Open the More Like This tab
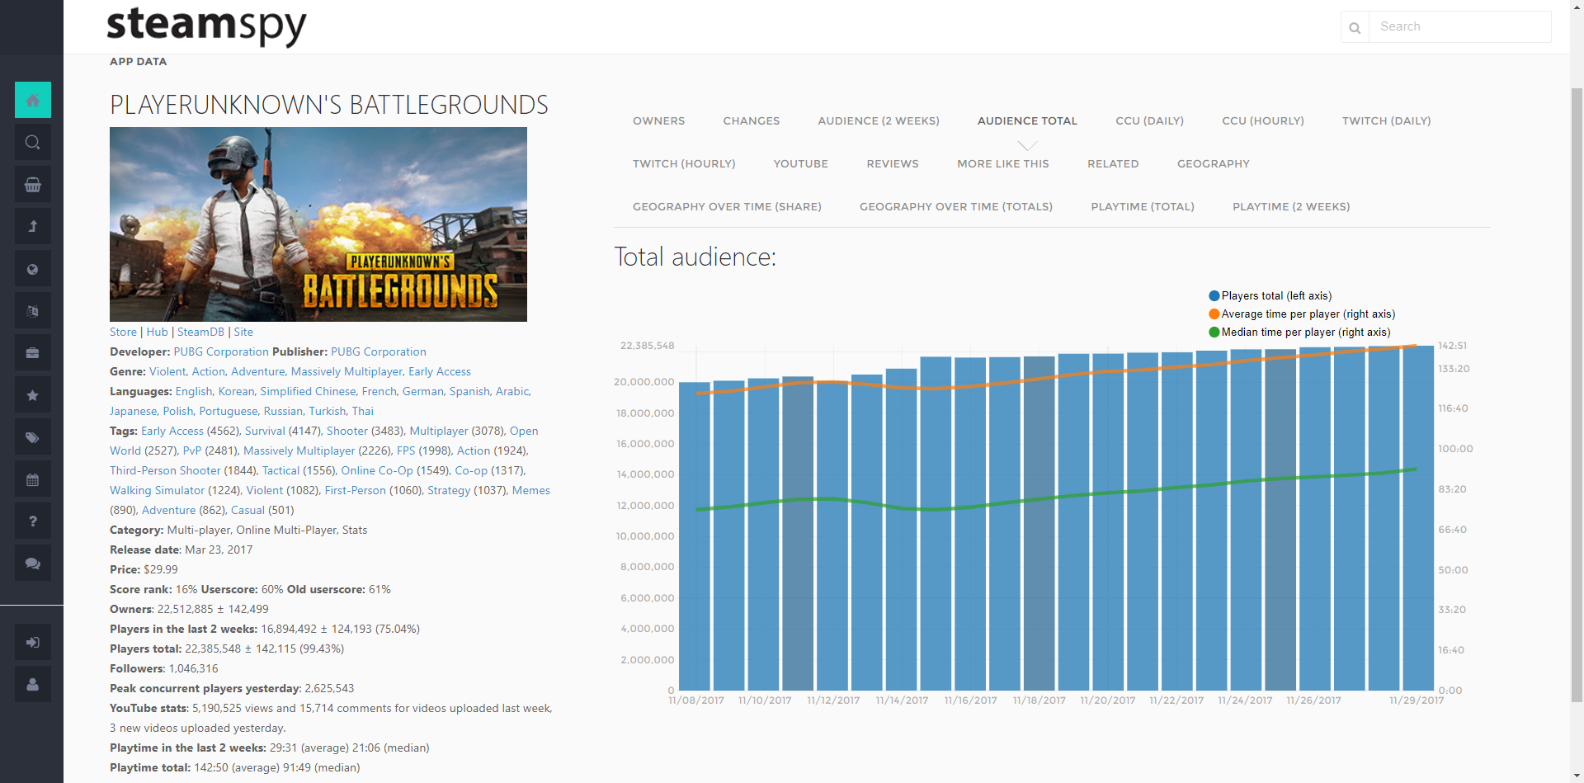 pyautogui.click(x=1003, y=163)
